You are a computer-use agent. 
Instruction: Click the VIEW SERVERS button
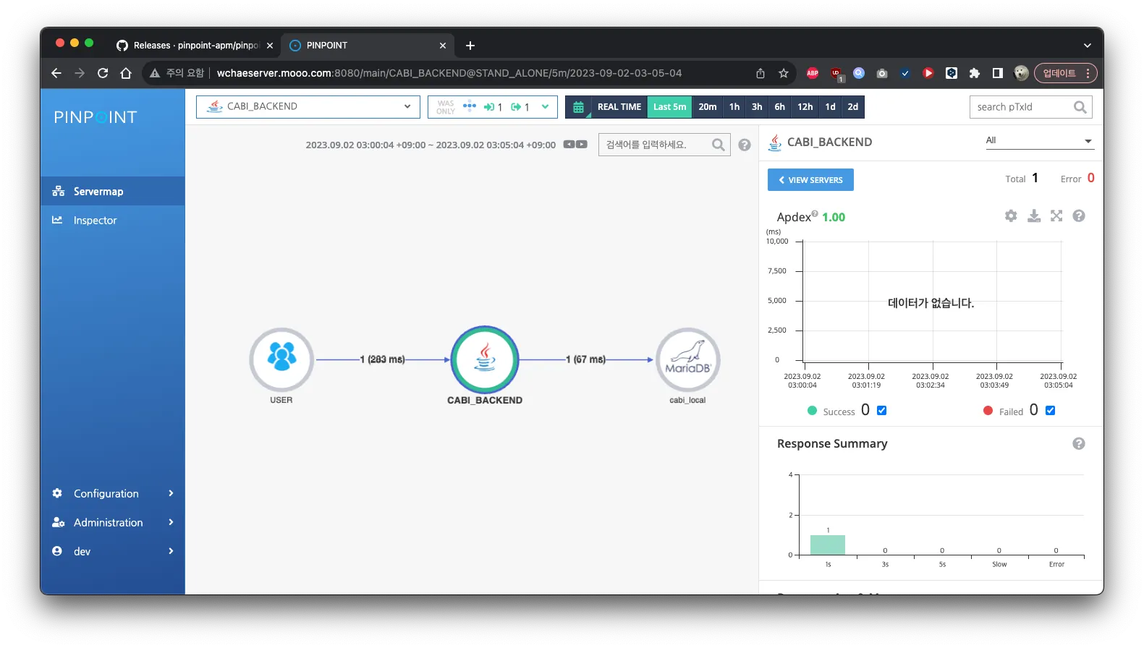coord(810,180)
